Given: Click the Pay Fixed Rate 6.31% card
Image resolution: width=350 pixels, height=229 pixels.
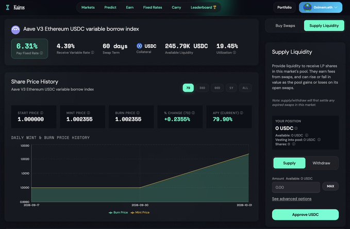Looking at the screenshot, I should pyautogui.click(x=29, y=48).
